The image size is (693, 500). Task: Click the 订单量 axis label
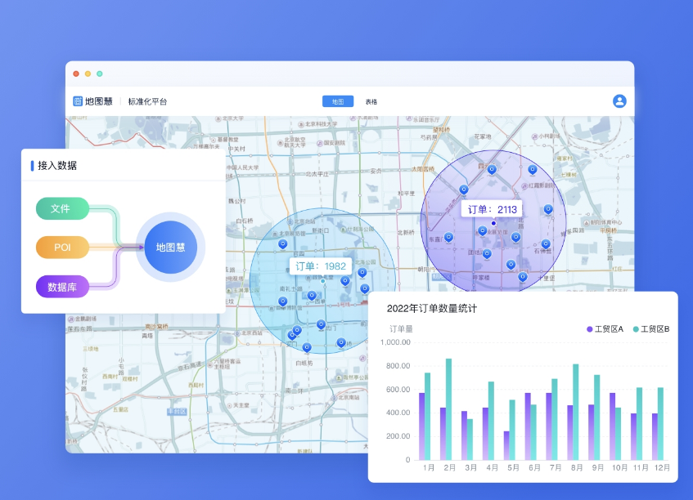click(401, 328)
